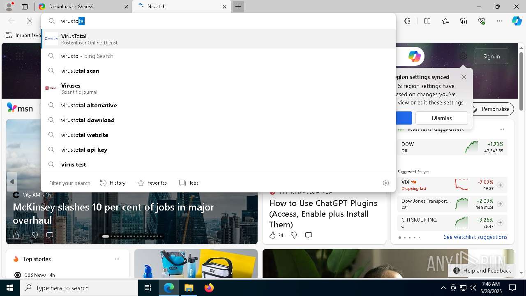Add CITIGROUP INC. to watchlist
Image resolution: width=526 pixels, height=296 pixels.
[500, 223]
